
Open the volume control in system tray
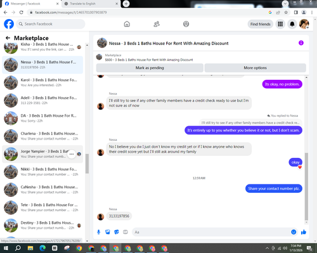[285, 248]
